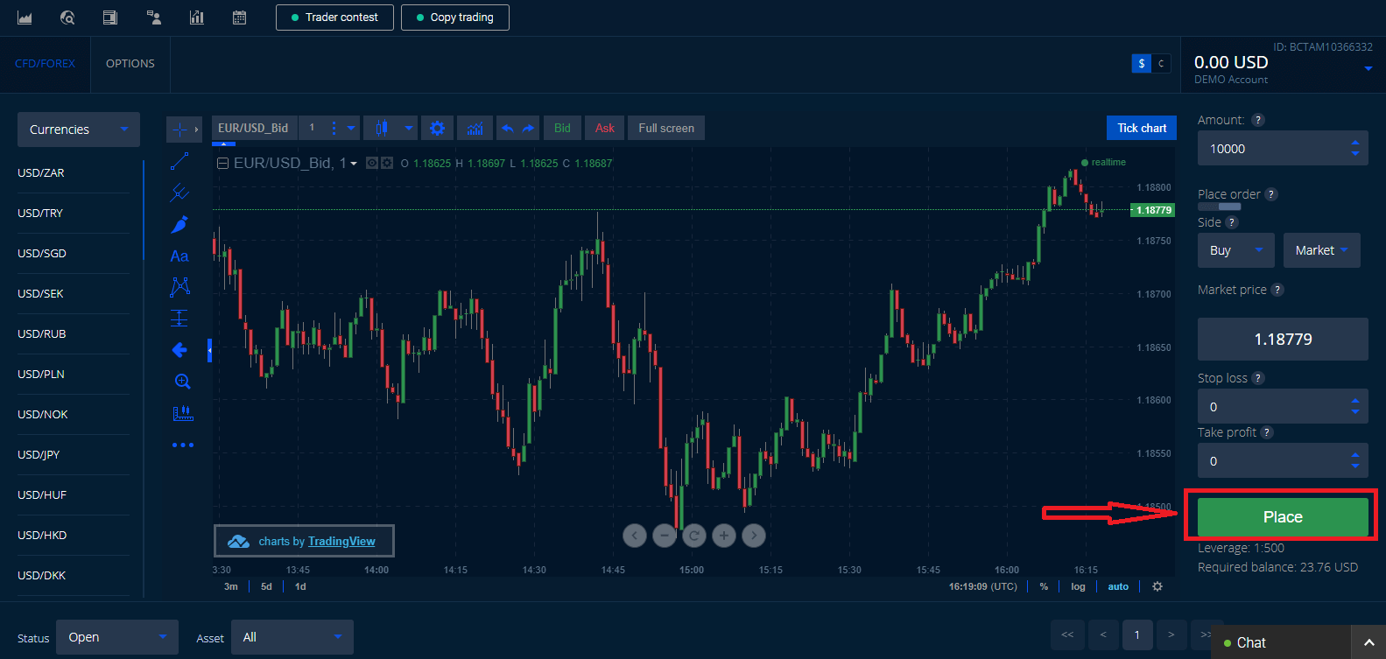1386x659 pixels.
Task: Zoom out chart with minus button
Action: pyautogui.click(x=665, y=535)
